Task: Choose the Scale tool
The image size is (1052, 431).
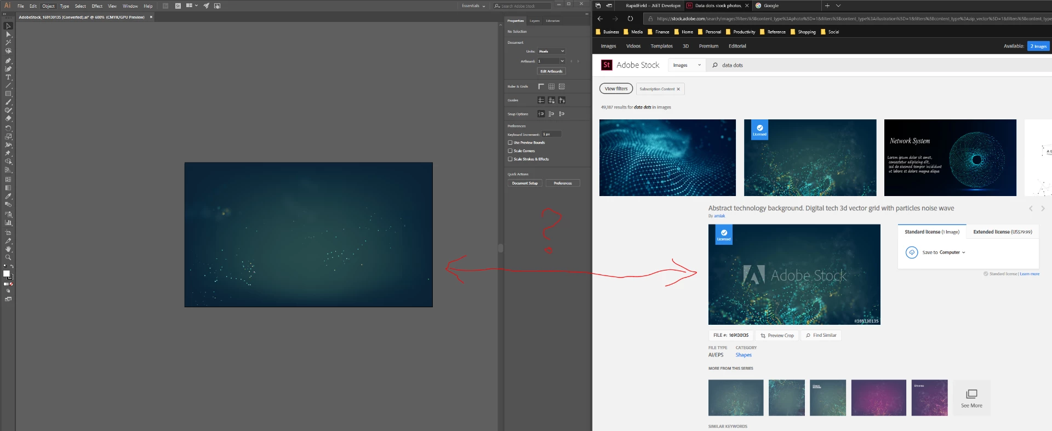Action: tap(8, 136)
